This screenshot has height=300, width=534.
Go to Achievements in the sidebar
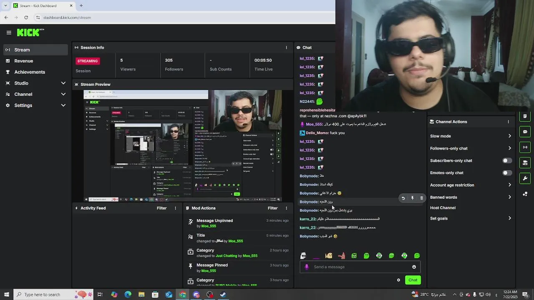pos(35,72)
